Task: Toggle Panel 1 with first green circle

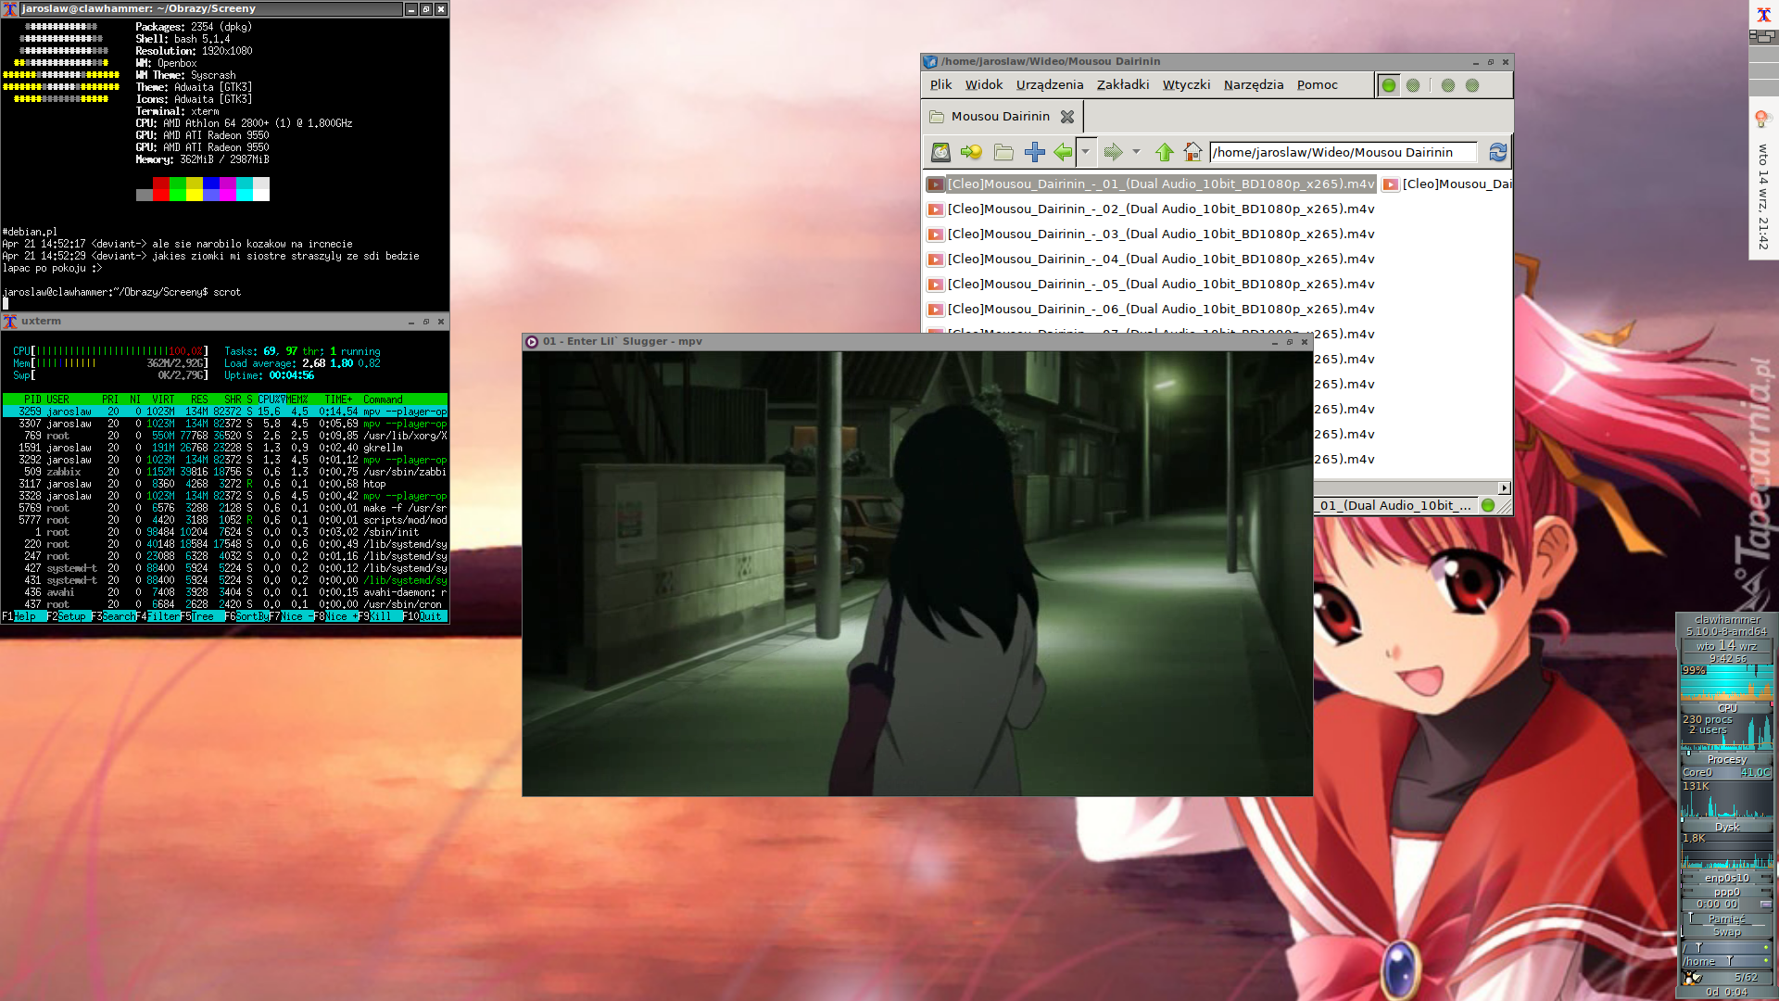Action: [1389, 85]
